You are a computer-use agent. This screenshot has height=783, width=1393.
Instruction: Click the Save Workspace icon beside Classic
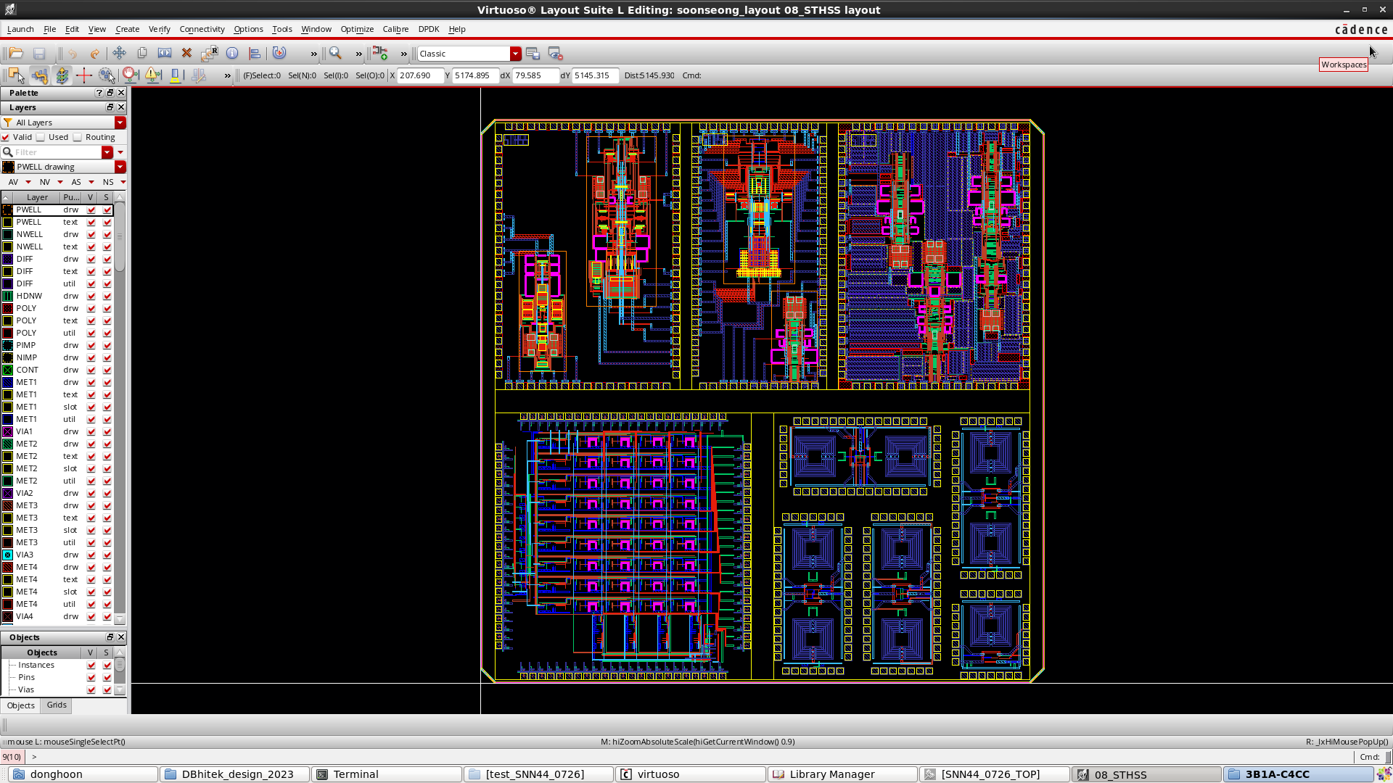pos(533,54)
